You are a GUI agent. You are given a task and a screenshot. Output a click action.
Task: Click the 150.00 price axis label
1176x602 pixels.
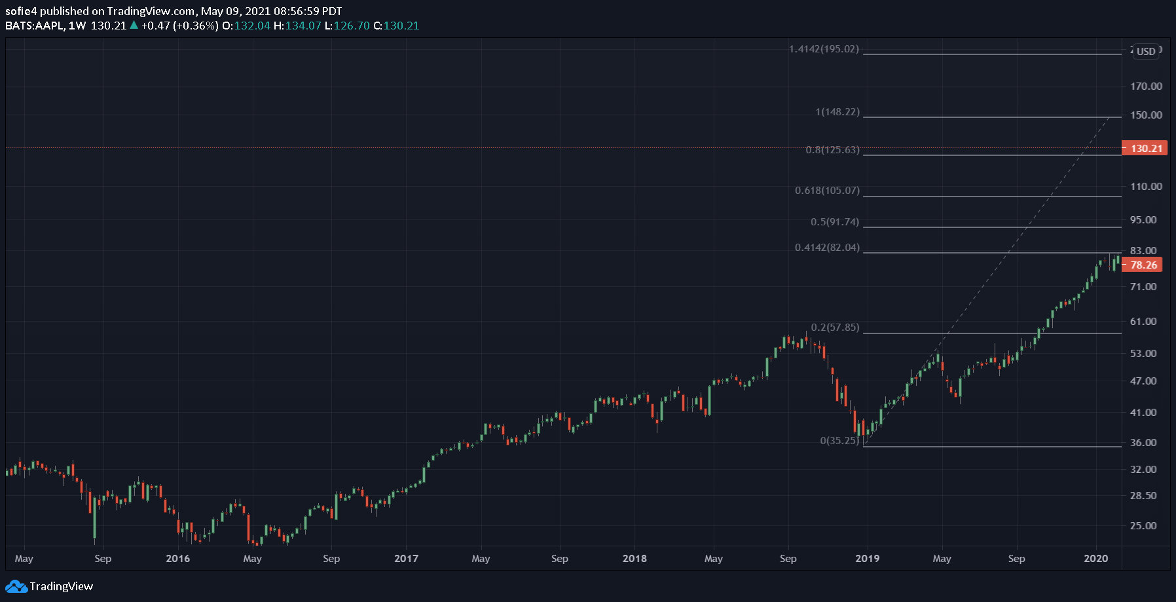click(x=1146, y=115)
